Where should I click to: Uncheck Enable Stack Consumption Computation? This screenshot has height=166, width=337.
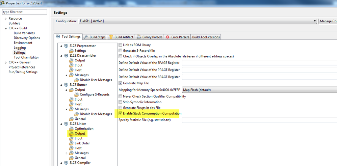(x=120, y=113)
